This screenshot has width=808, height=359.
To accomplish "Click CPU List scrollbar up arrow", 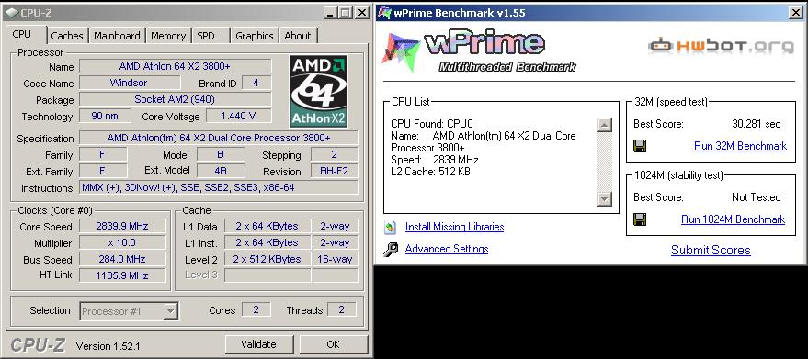I will 605,125.
